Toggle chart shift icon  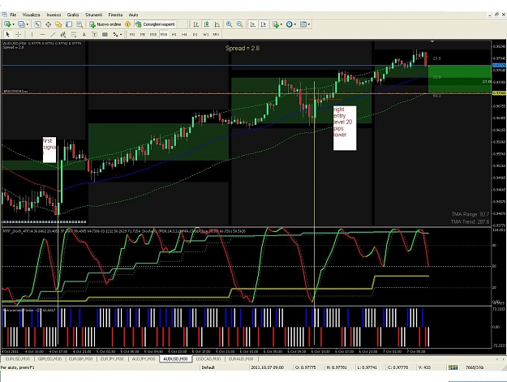coord(264,24)
